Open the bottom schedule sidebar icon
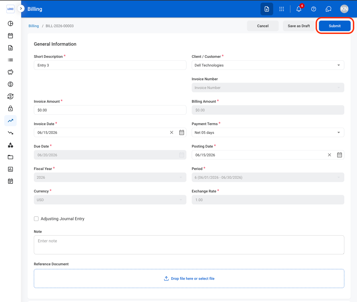The width and height of the screenshot is (357, 302). coord(10,181)
